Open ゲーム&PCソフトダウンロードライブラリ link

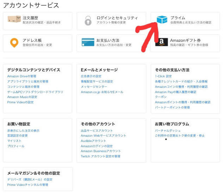[x=35, y=92]
